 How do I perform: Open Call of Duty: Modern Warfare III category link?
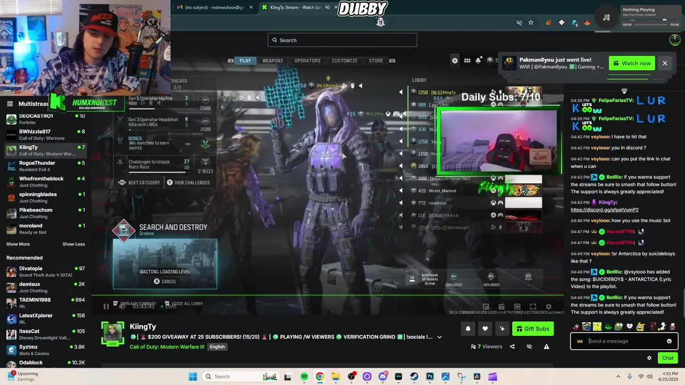point(167,346)
